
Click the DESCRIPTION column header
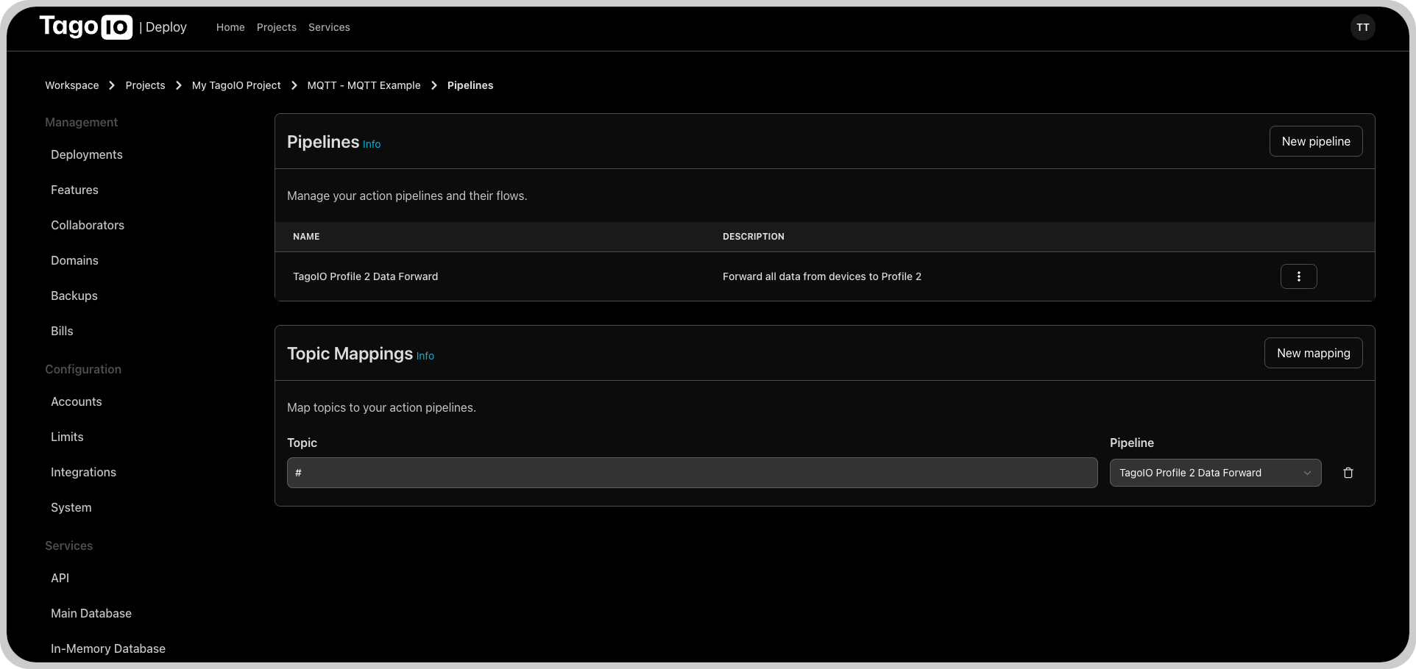point(753,237)
